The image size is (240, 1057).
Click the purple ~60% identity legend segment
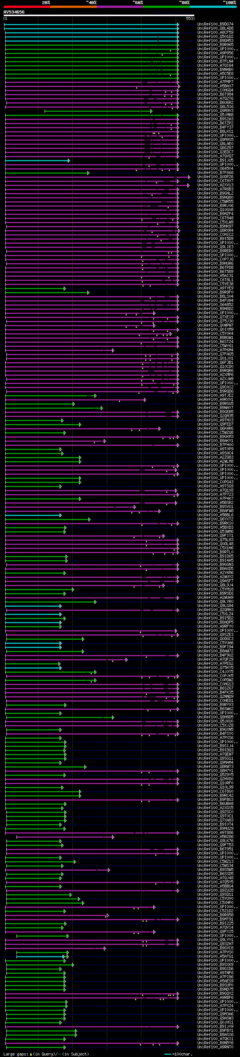[x=120, y=7]
